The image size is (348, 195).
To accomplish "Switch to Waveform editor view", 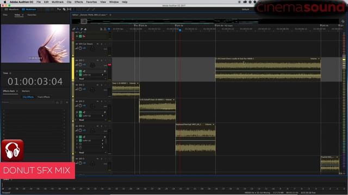I will [x=12, y=10].
